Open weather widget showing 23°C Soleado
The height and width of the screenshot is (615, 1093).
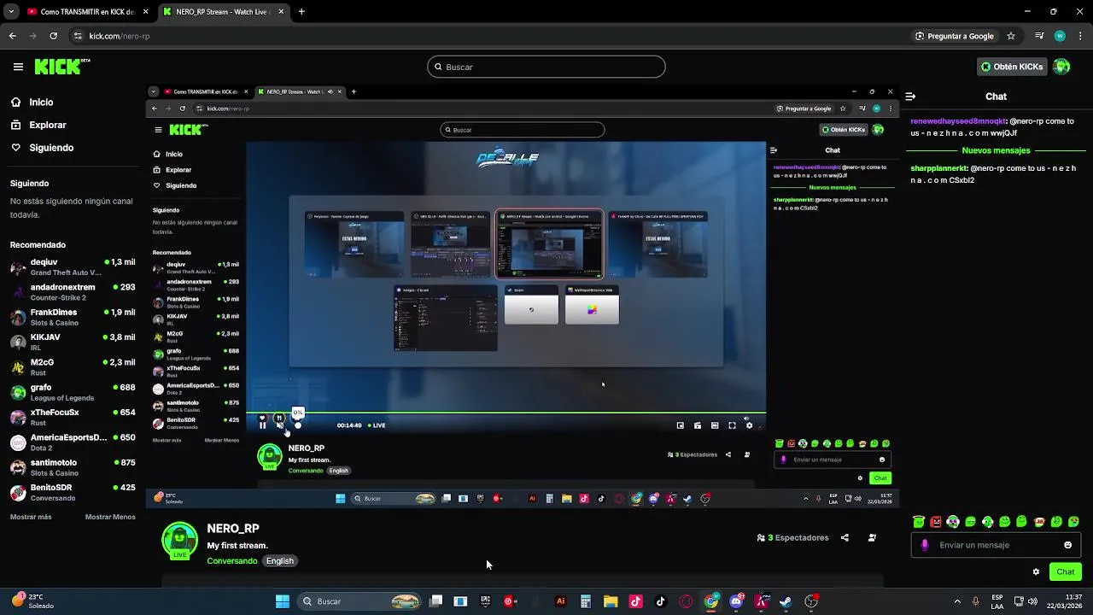(34, 601)
